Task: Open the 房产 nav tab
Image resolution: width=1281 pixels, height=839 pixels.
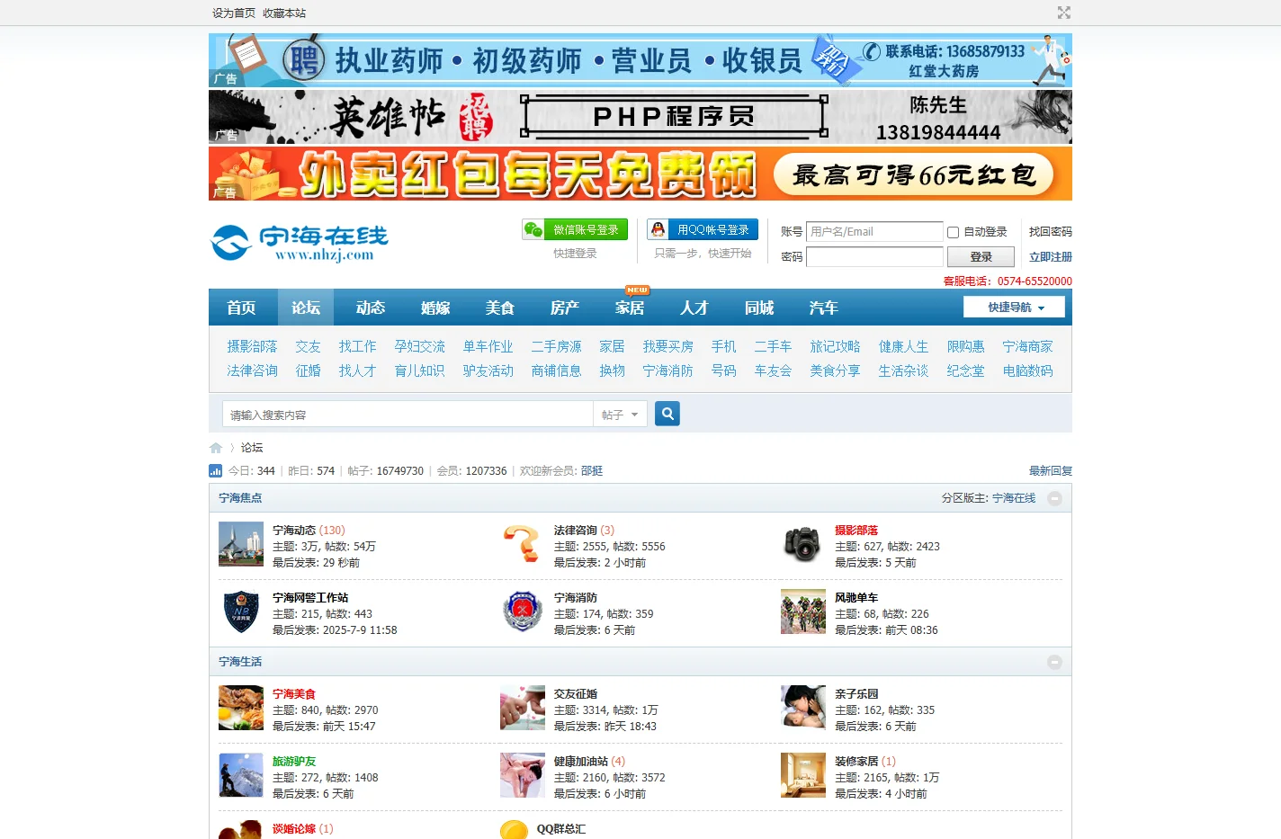Action: click(565, 308)
